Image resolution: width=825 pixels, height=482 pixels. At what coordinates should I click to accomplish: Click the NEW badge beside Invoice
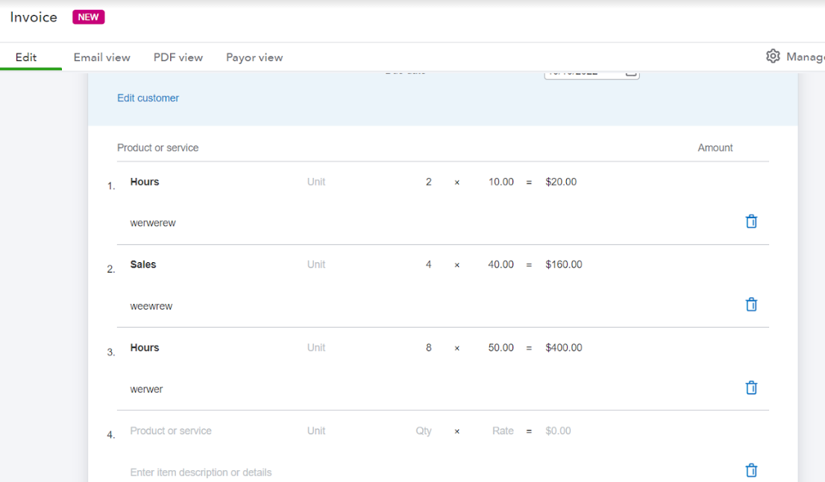(88, 17)
